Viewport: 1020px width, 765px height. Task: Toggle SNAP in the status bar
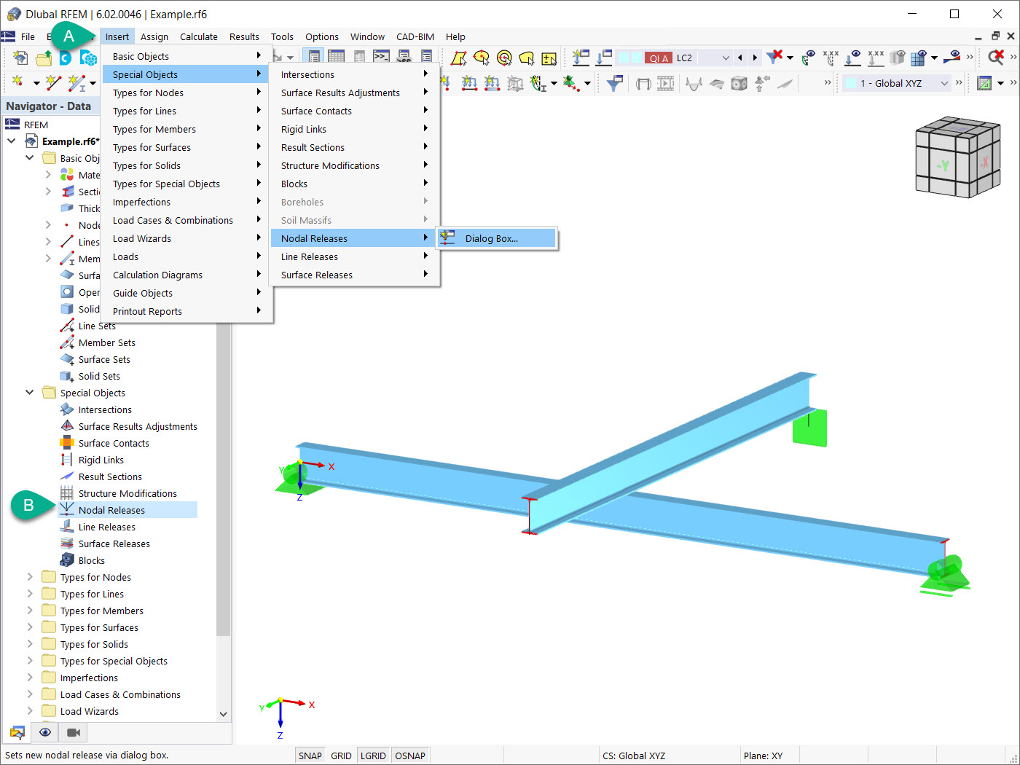(310, 756)
